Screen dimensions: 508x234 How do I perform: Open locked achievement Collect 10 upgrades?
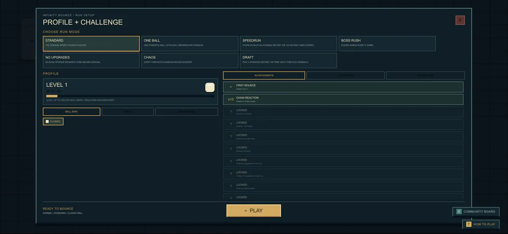click(343, 174)
